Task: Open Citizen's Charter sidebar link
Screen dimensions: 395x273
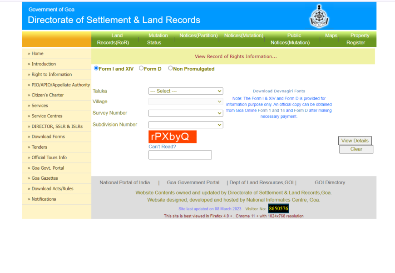Action: click(x=48, y=95)
